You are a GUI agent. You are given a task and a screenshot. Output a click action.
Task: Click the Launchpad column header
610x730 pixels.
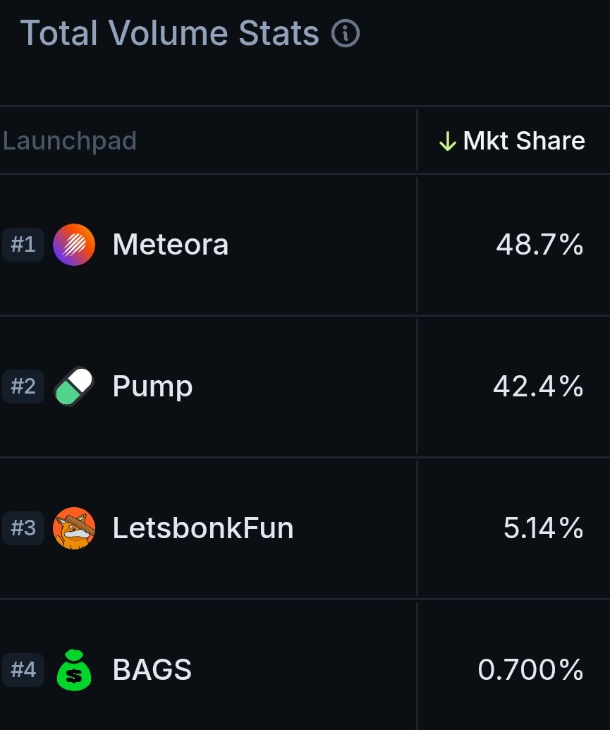click(x=69, y=141)
